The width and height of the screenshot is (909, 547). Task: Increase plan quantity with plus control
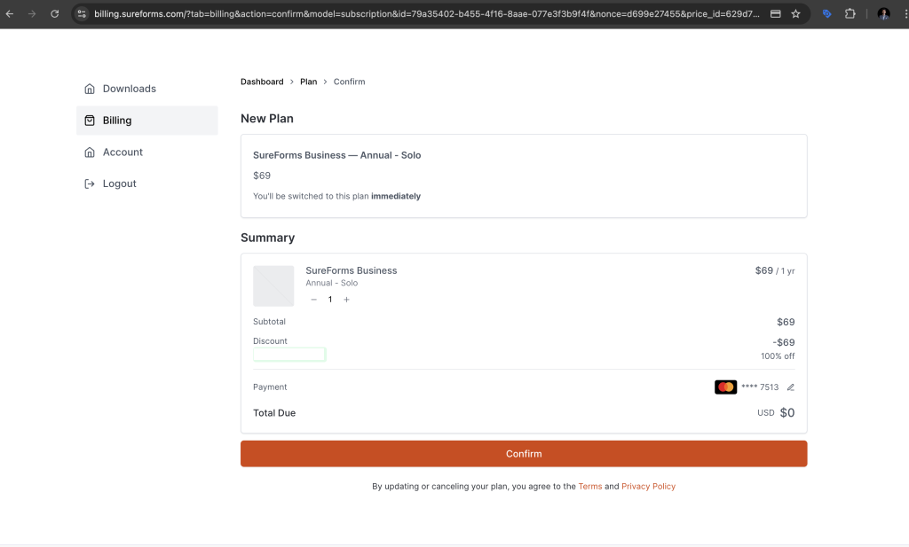pyautogui.click(x=346, y=299)
